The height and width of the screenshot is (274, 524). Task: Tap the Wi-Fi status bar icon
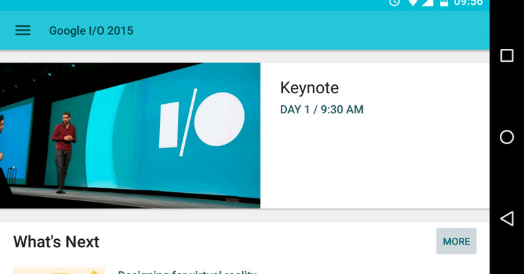[x=413, y=3]
